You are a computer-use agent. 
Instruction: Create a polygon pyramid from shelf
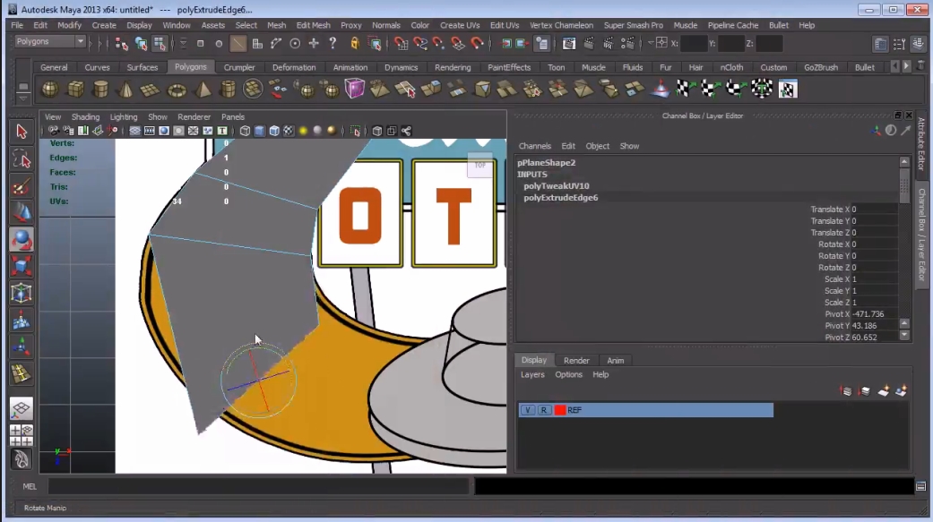coord(203,90)
